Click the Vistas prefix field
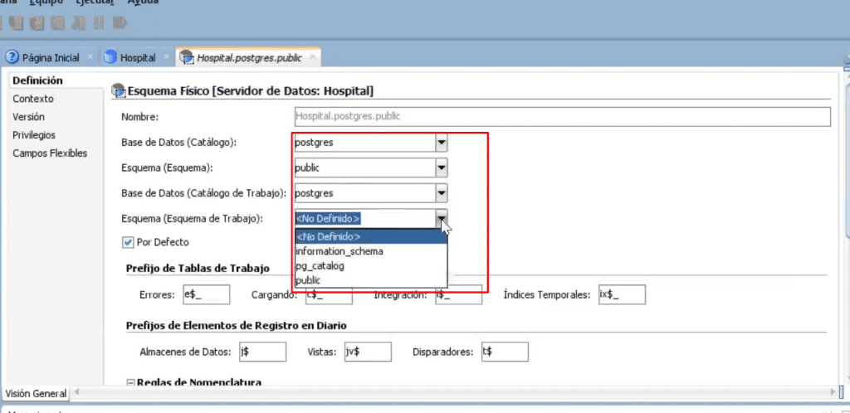 click(368, 352)
